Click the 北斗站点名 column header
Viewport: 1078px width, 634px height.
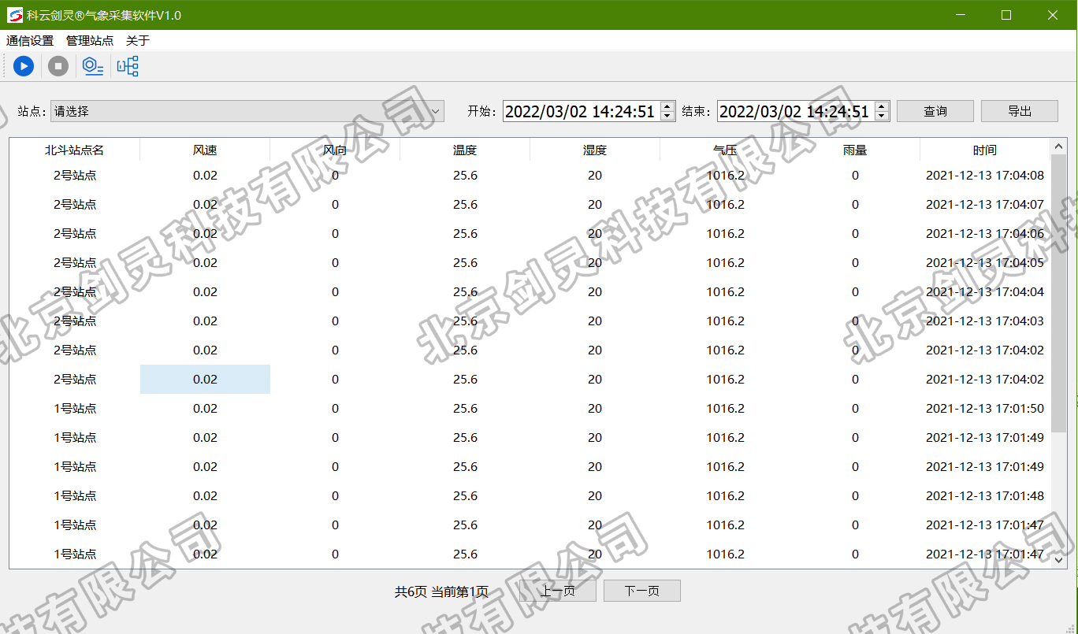(x=75, y=150)
